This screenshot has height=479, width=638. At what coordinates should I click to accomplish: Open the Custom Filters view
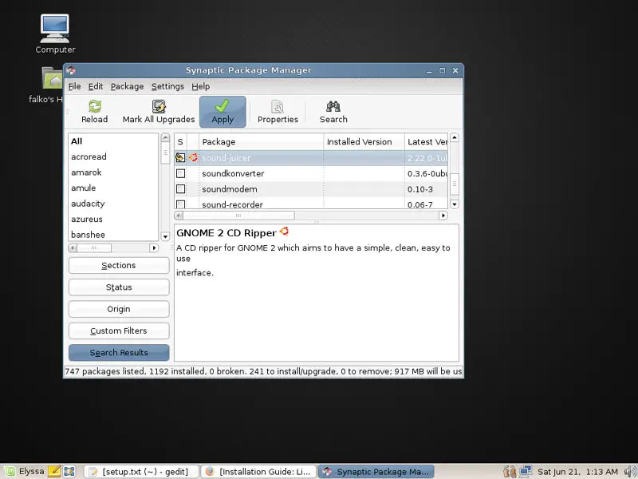point(119,331)
